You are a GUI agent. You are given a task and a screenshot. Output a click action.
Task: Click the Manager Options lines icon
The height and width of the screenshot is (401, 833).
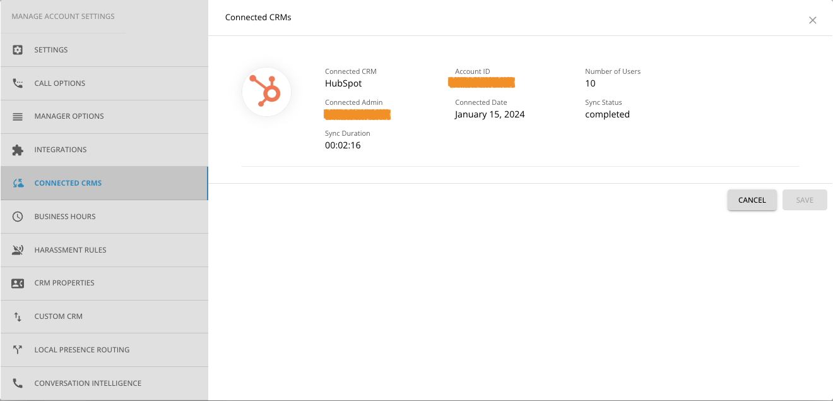(18, 116)
